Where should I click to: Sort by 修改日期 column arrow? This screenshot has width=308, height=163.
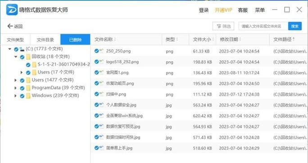pos(240,40)
